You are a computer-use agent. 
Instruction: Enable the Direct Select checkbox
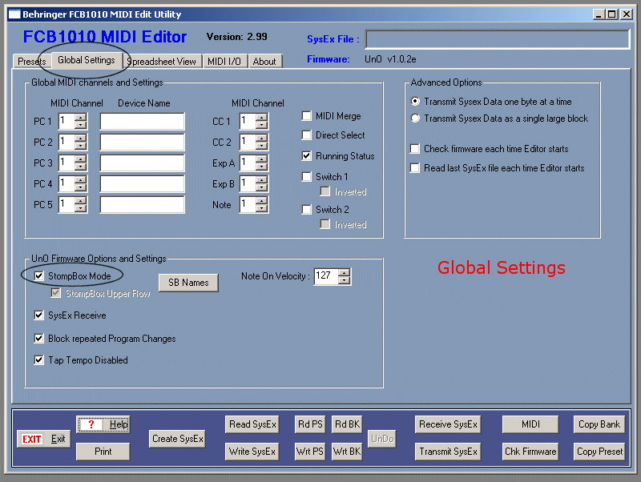(x=307, y=135)
